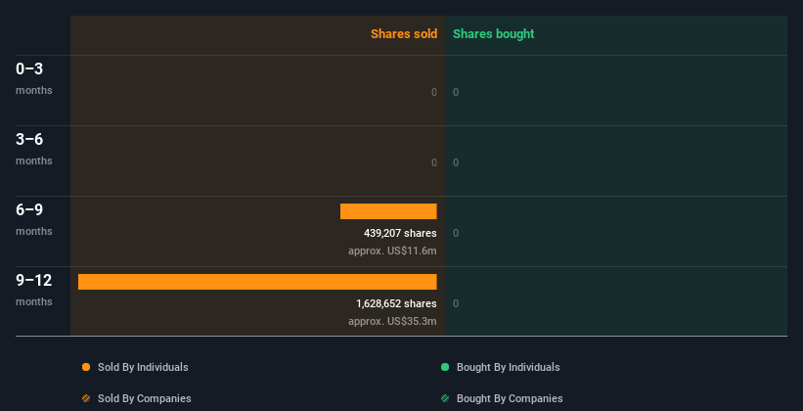Click the orange bar in the 6–9 months row

click(x=388, y=211)
